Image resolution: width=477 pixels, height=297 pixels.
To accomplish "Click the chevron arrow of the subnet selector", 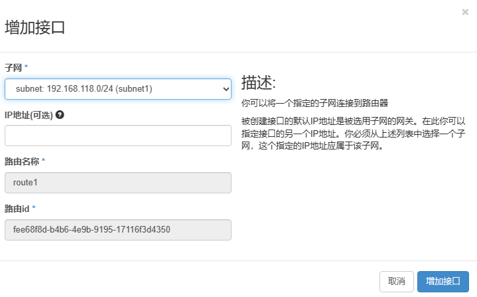I will point(226,88).
